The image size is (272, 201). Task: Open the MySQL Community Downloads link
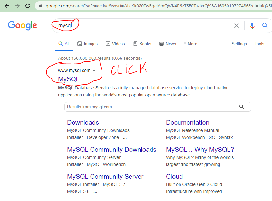112,150
